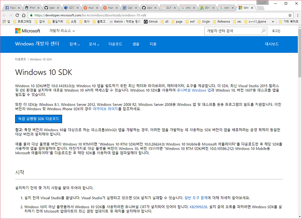The width and height of the screenshot is (302, 219).
Task: Open the new tab button
Action: (260, 8)
